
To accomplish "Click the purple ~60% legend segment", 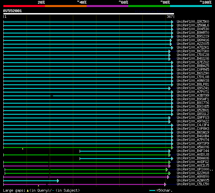I will click(107, 6).
